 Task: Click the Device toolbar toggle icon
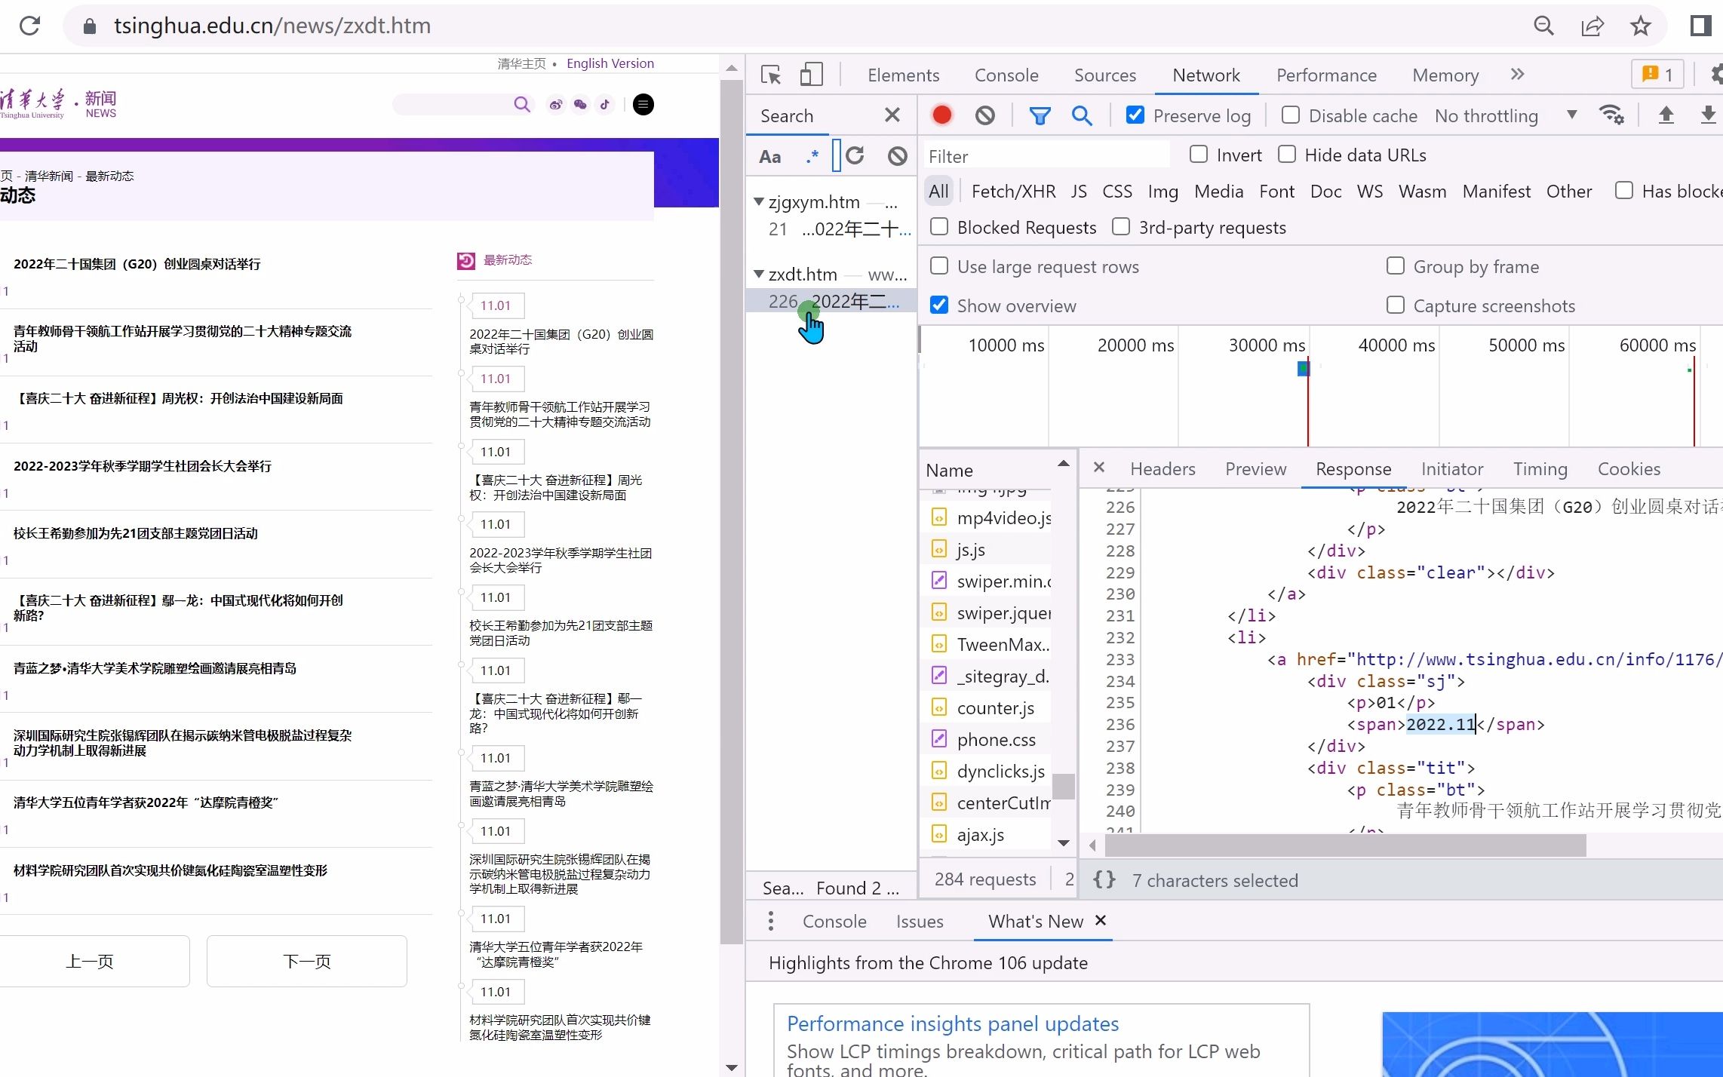point(811,73)
